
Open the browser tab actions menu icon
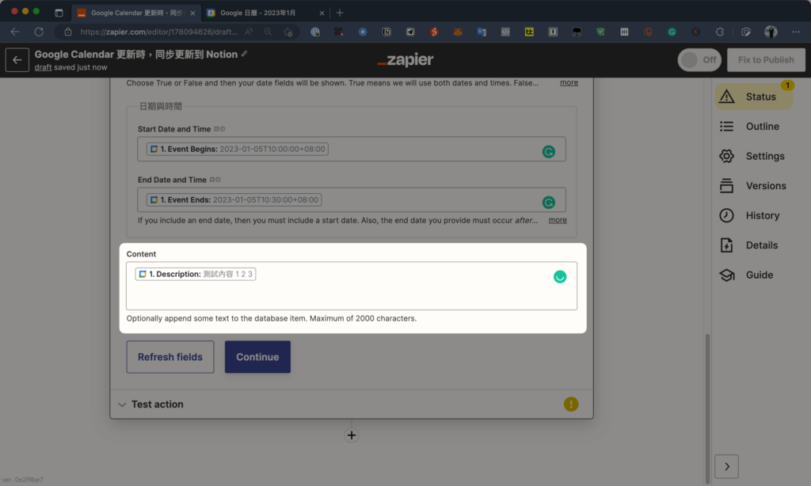(x=59, y=13)
